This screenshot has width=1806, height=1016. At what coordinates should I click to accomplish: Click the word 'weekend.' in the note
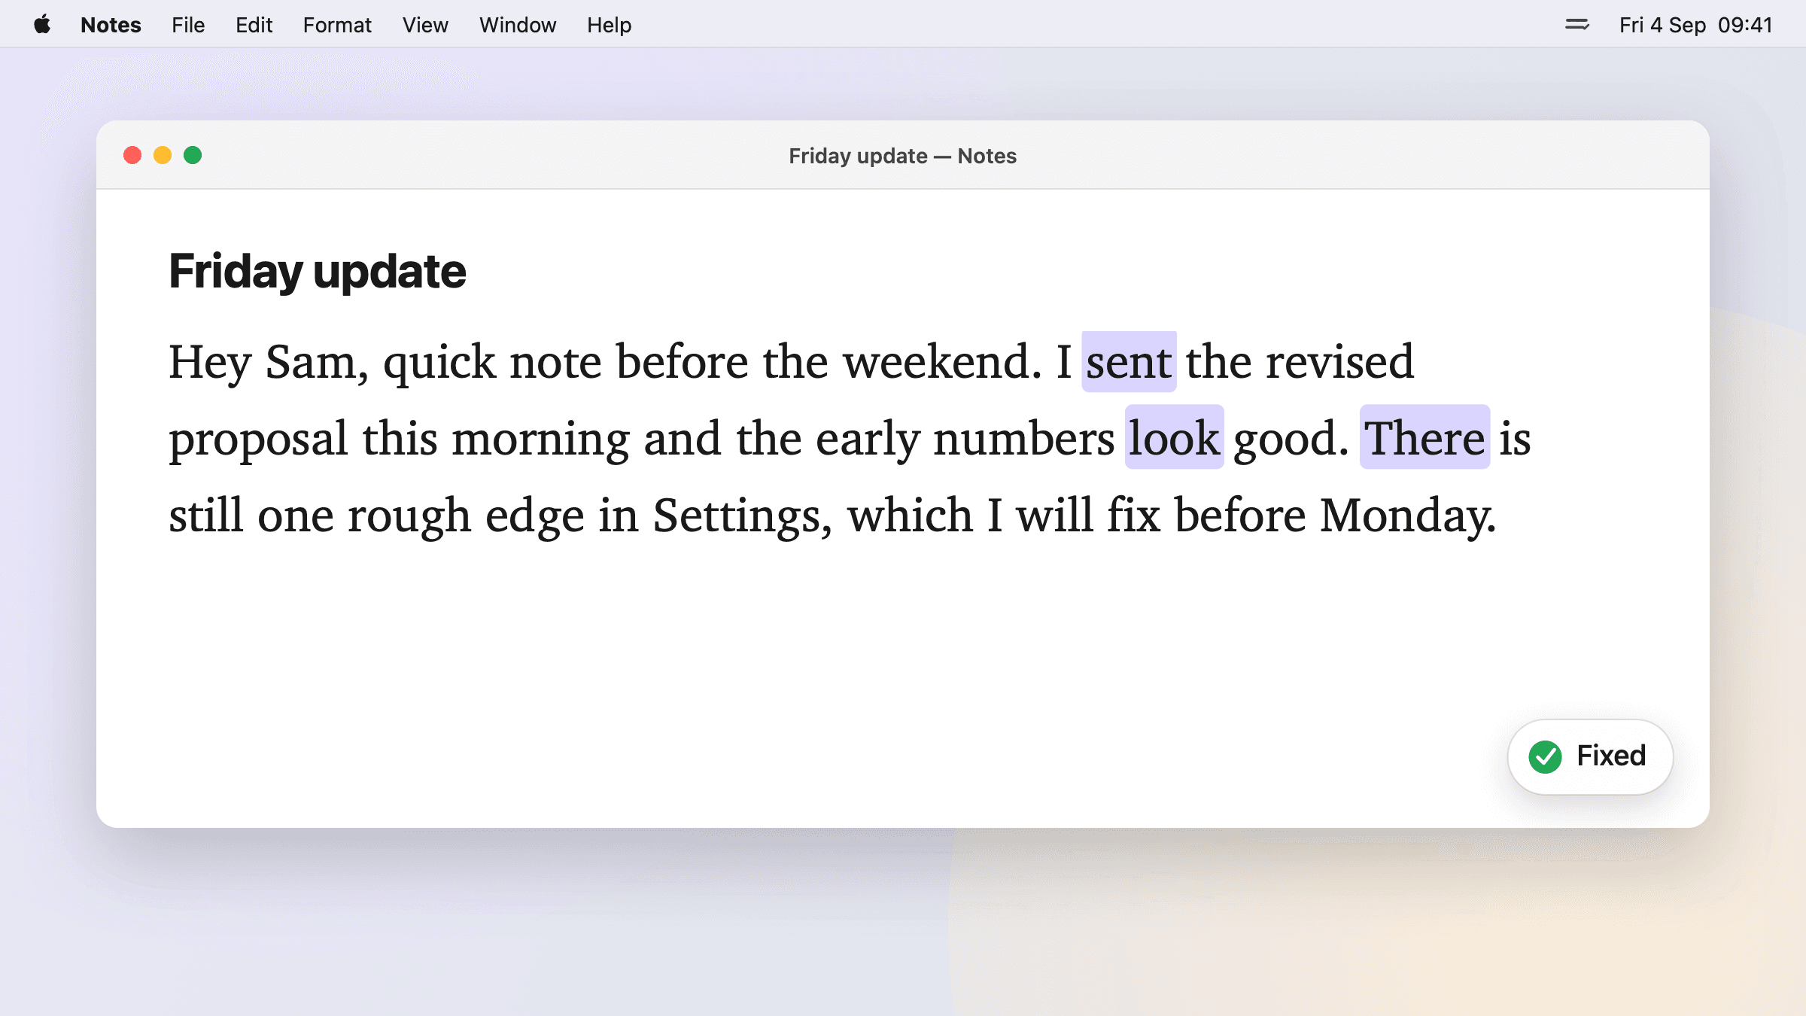(x=941, y=362)
